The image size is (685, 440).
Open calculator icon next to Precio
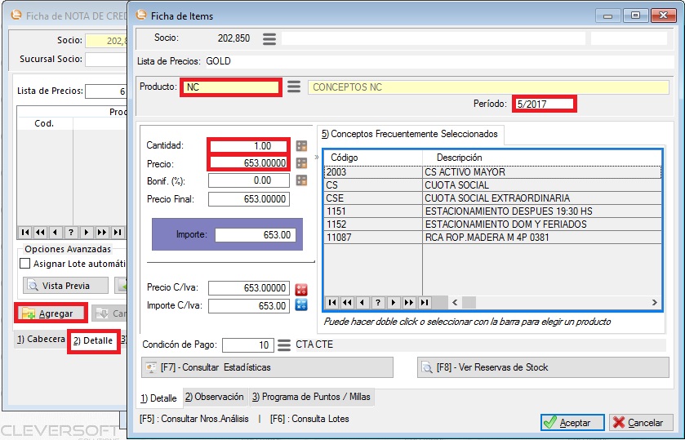(301, 162)
